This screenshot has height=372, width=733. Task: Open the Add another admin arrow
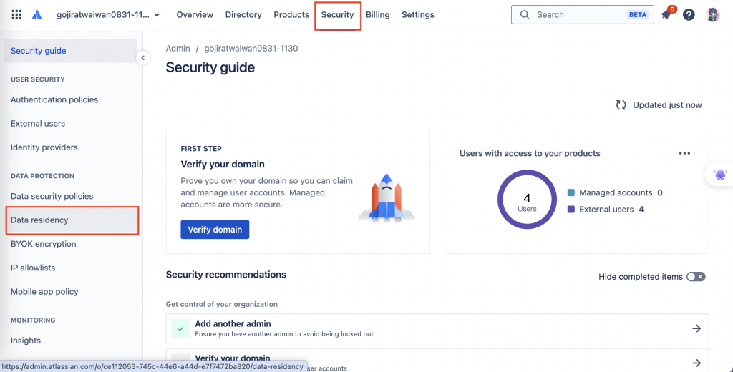click(x=696, y=328)
